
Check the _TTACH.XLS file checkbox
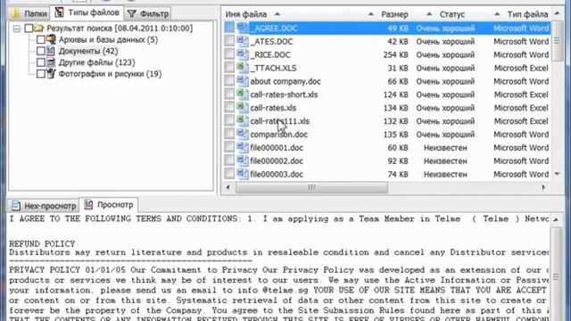pyautogui.click(x=229, y=68)
